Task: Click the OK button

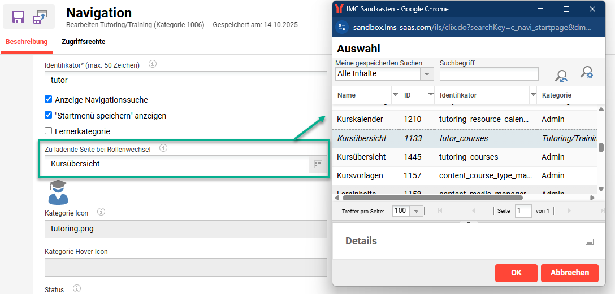Action: [516, 273]
